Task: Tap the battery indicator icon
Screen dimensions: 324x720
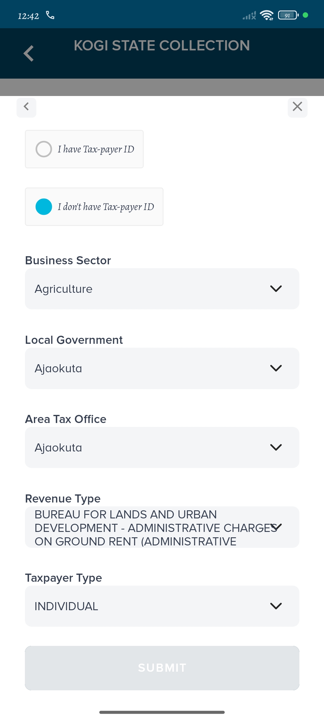Action: (288, 15)
